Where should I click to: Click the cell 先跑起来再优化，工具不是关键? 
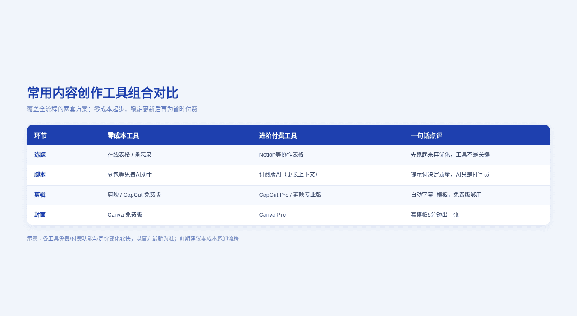coord(450,154)
